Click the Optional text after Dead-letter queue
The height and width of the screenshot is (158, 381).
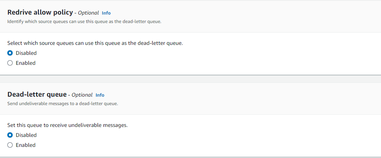click(82, 95)
